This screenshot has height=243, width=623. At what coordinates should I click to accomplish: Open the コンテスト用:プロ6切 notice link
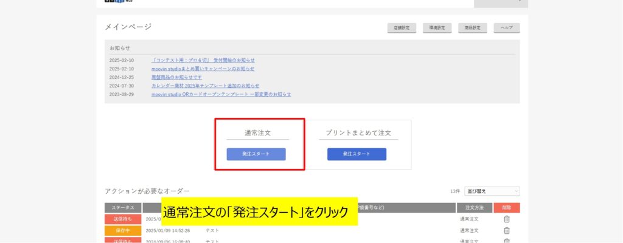coord(203,60)
